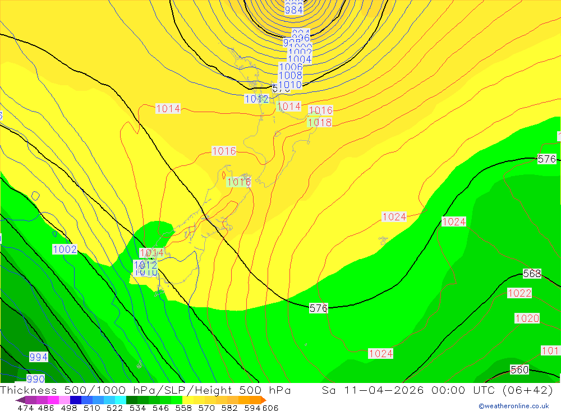The image size is (561, 411).
Task: Click the map title 'Thickness 500/1000 hPa/SLP/Height 500 hPa'
Action: (145, 390)
